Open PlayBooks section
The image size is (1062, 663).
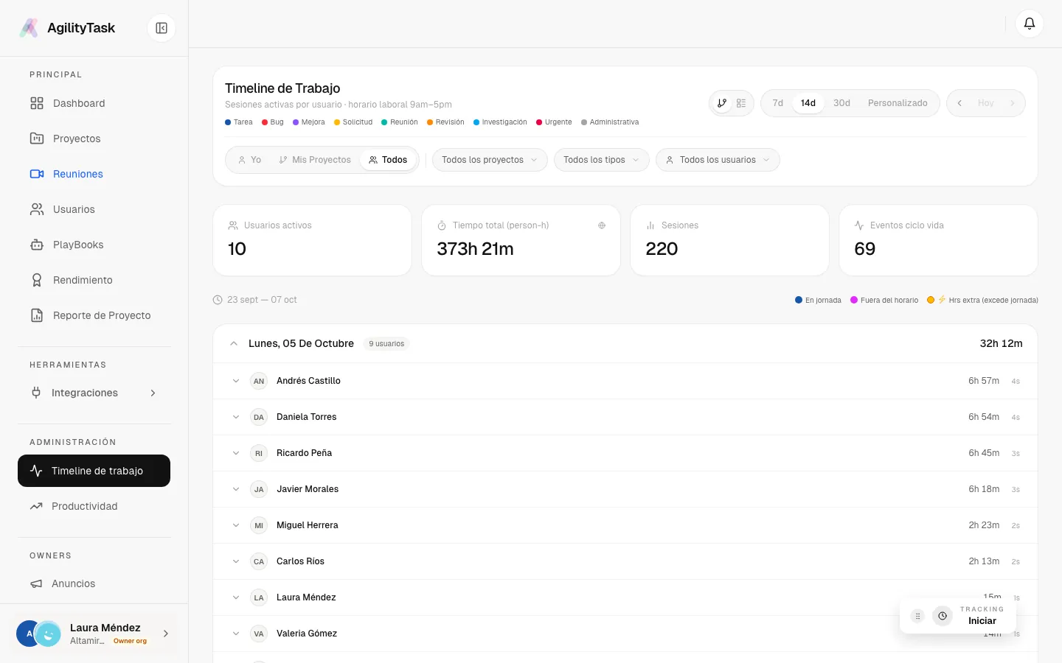(94, 245)
